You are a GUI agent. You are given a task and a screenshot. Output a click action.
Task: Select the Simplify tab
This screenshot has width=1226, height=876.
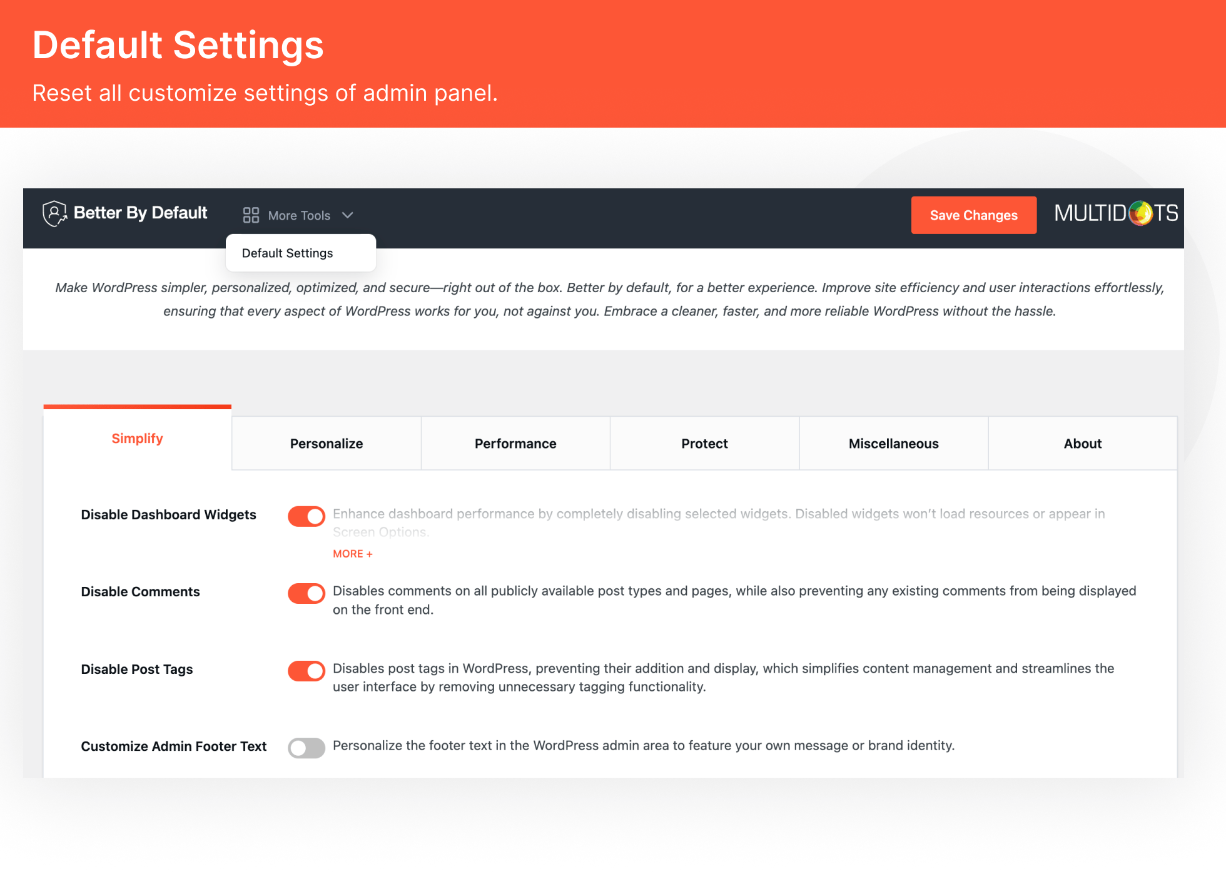click(x=137, y=439)
